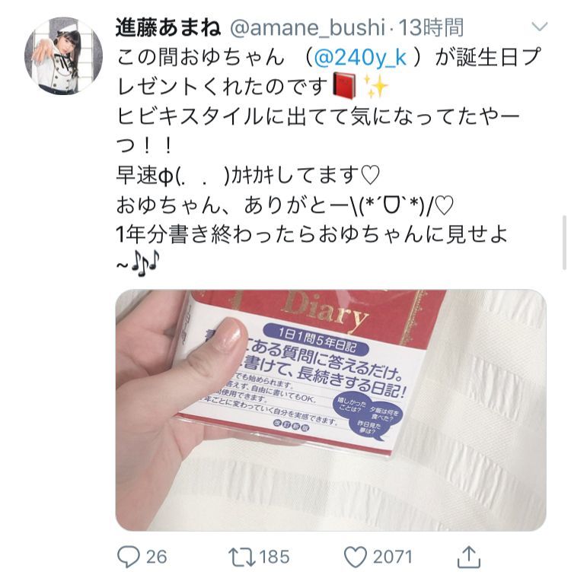Enlarge the attached red Diary photo
The width and height of the screenshot is (571, 581).
[331, 410]
